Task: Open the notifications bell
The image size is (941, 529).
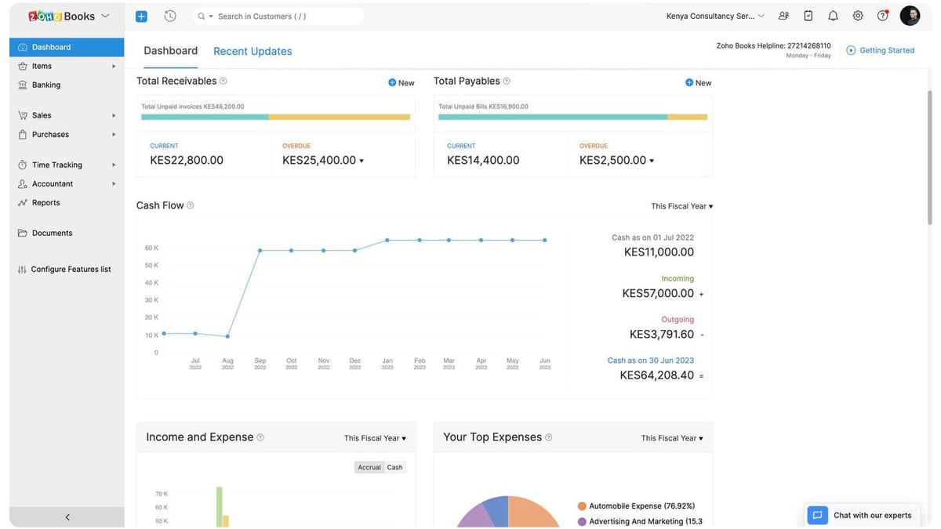Action: (833, 16)
